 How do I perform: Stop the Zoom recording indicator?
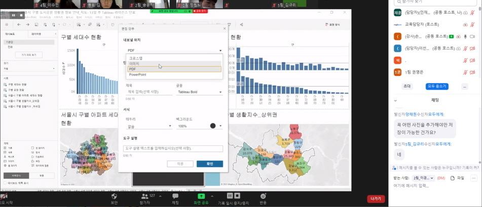click(x=21, y=15)
